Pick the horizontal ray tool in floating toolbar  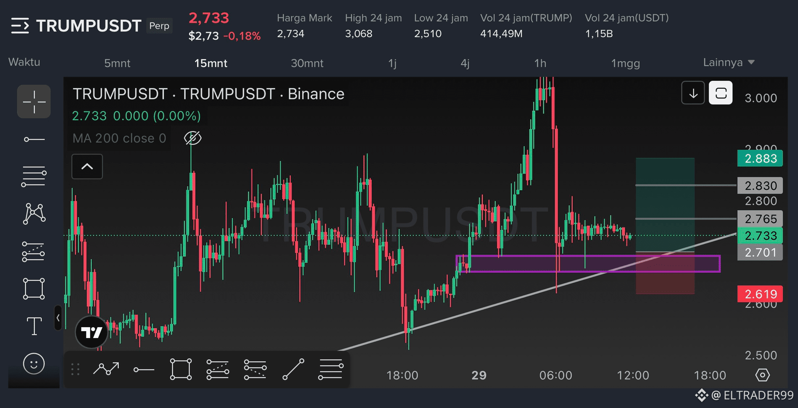(144, 370)
